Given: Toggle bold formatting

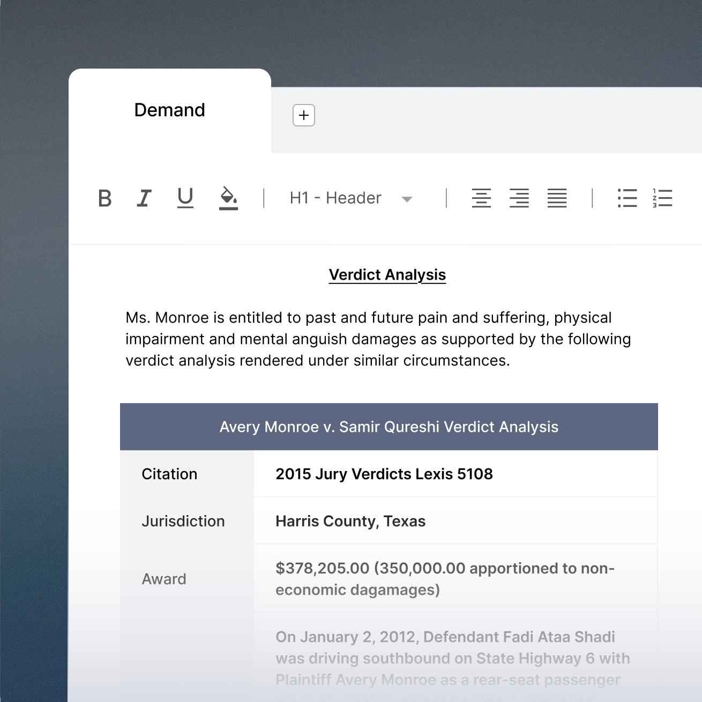Looking at the screenshot, I should tap(105, 198).
